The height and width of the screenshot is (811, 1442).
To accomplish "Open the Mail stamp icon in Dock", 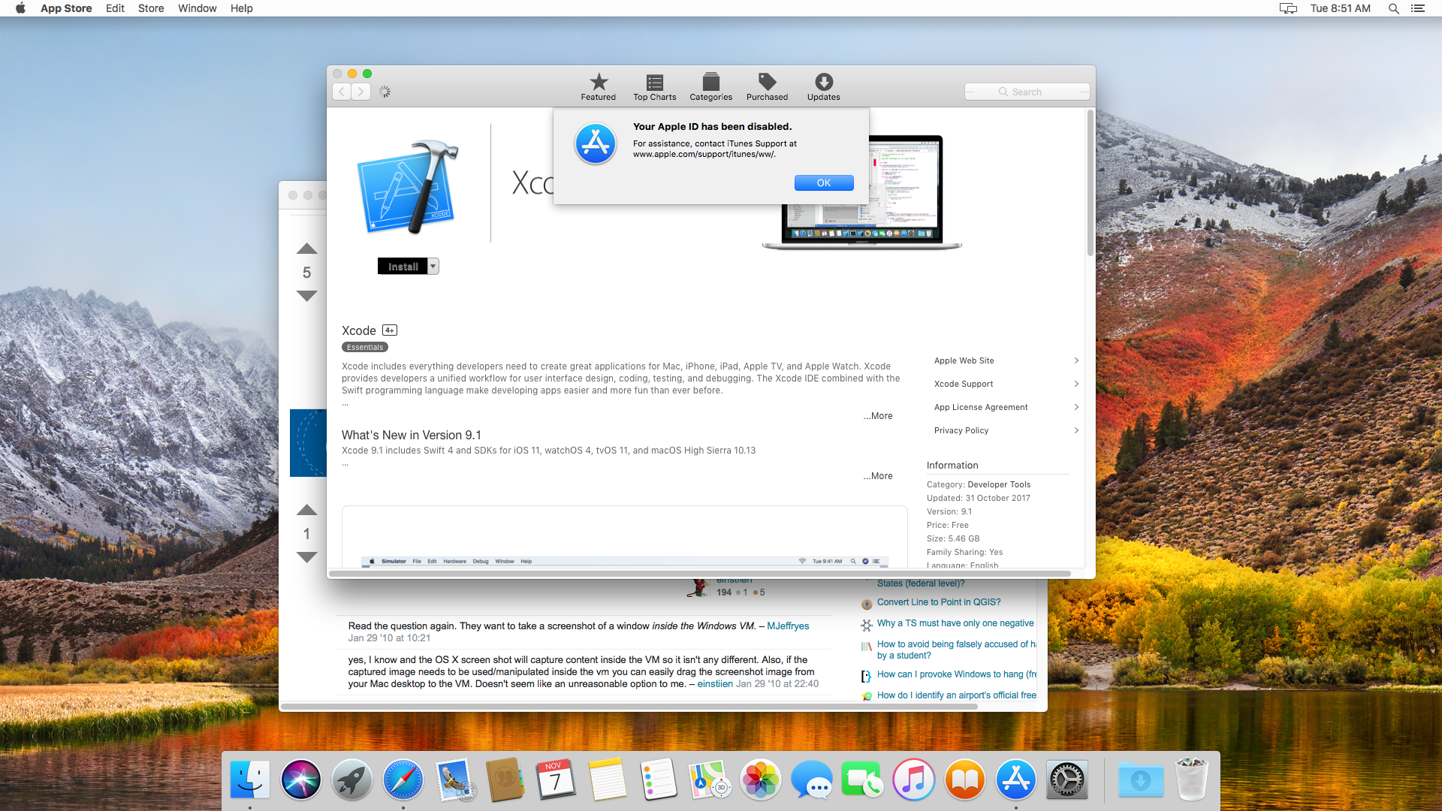I will 454,779.
